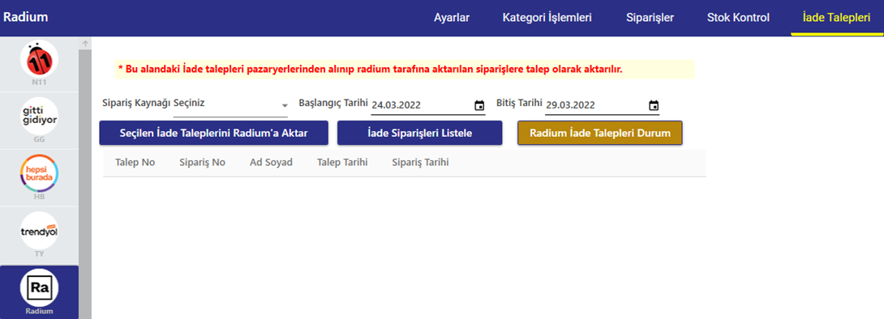Open the Ayarlar menu
The width and height of the screenshot is (884, 319).
pos(452,18)
